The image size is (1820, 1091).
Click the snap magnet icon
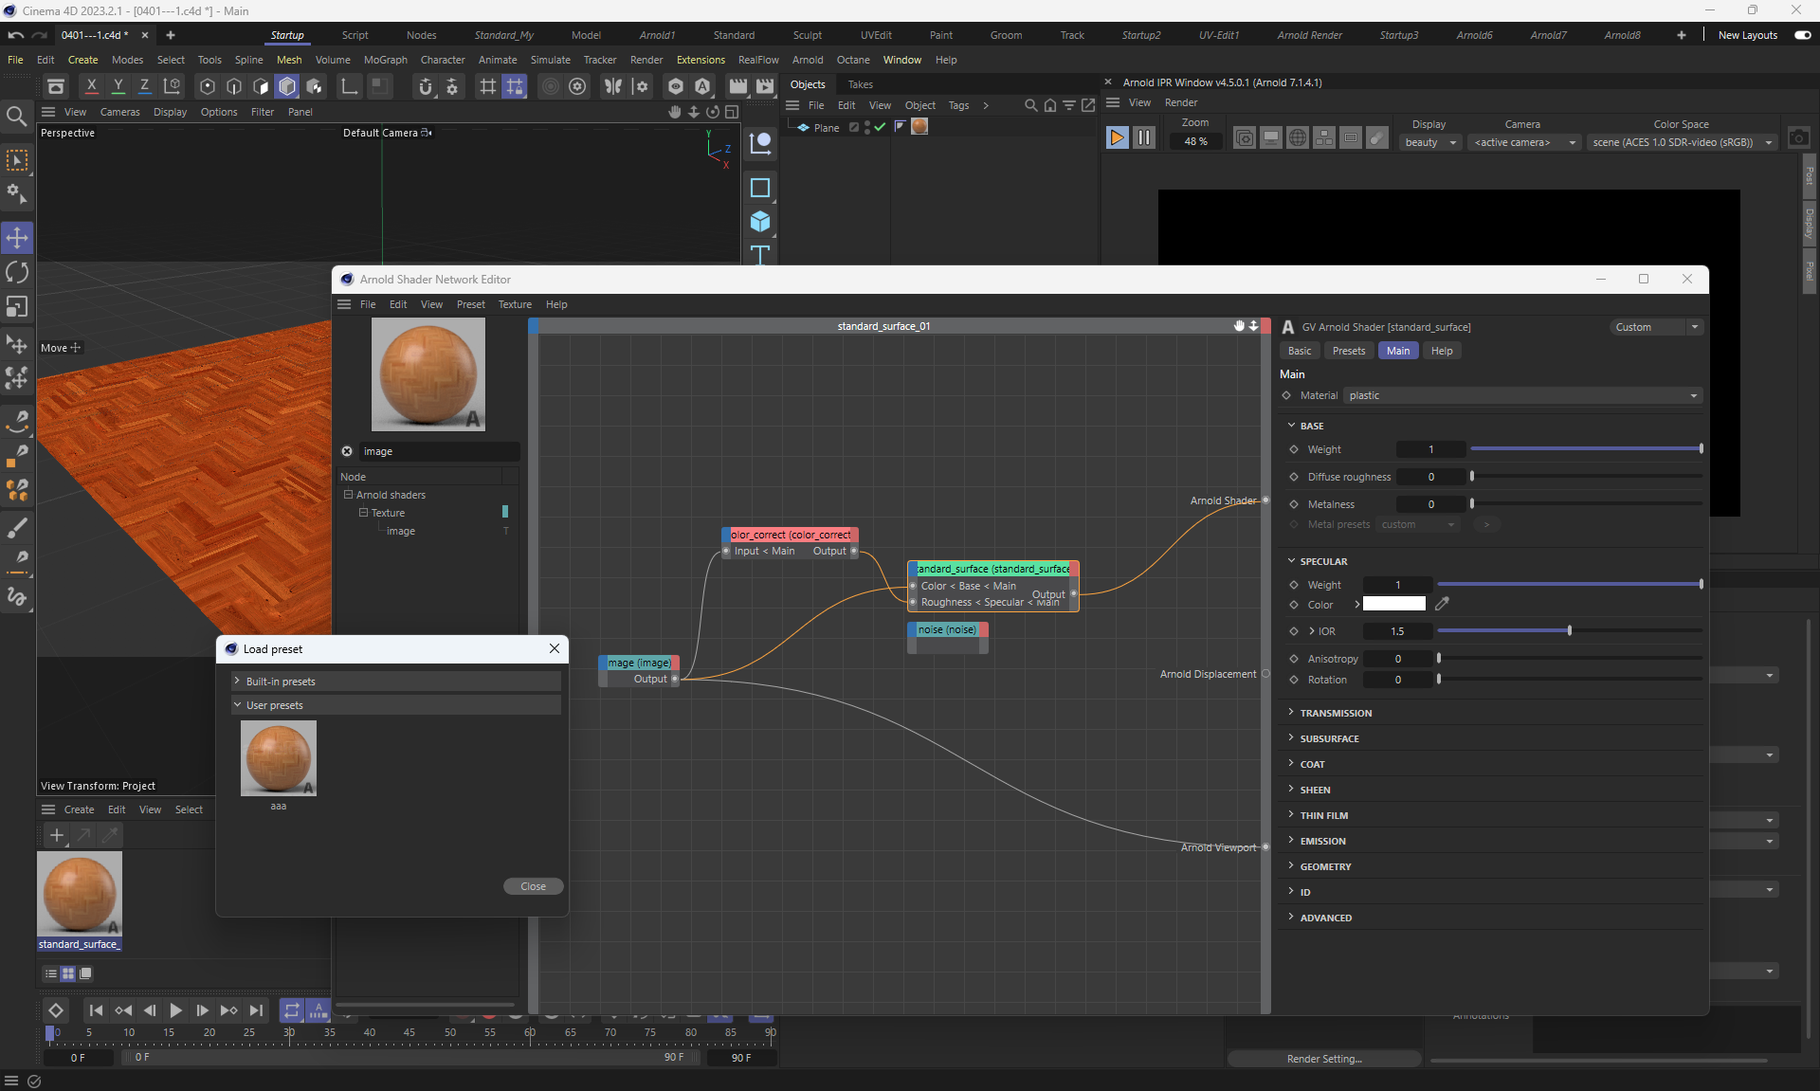[425, 87]
